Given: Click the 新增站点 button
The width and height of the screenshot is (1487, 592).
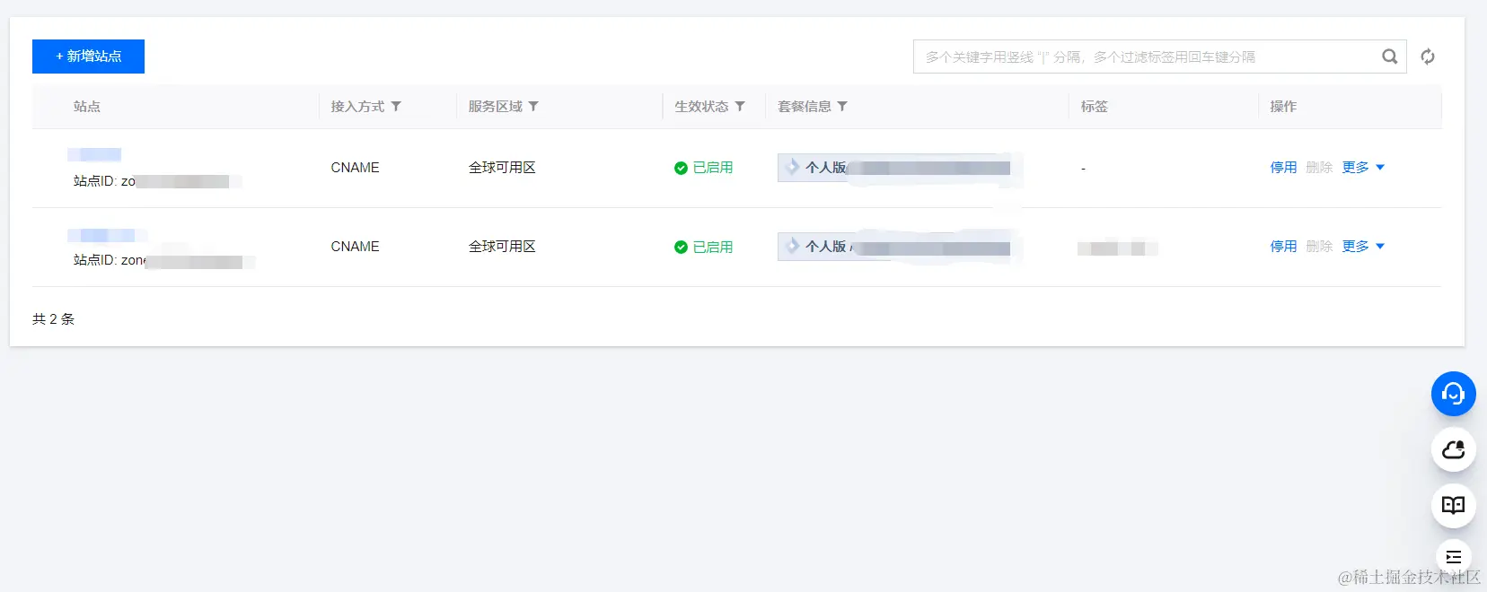Looking at the screenshot, I should pyautogui.click(x=88, y=57).
